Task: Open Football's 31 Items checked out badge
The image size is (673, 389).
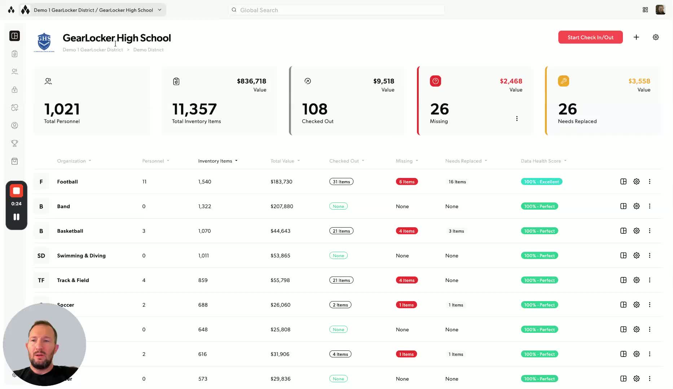Action: point(341,182)
